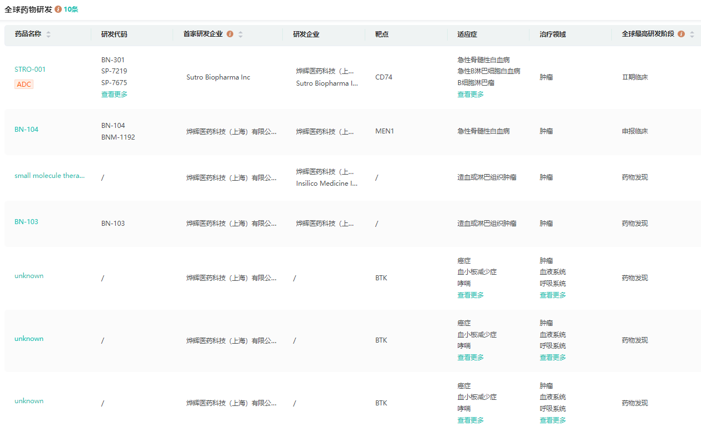701x431 pixels.
Task: Click truncated Sutro Biopharma I... in 研发企业 column
Action: click(327, 83)
